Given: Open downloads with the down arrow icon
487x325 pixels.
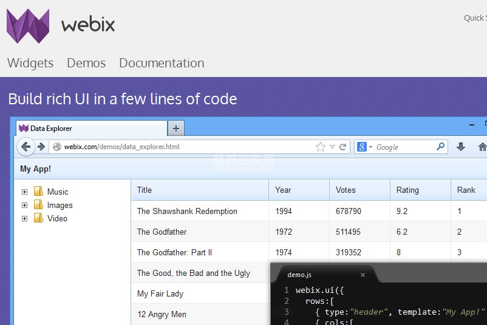Looking at the screenshot, I should click(x=461, y=147).
